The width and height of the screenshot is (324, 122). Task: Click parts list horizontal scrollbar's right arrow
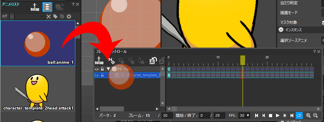(157, 109)
